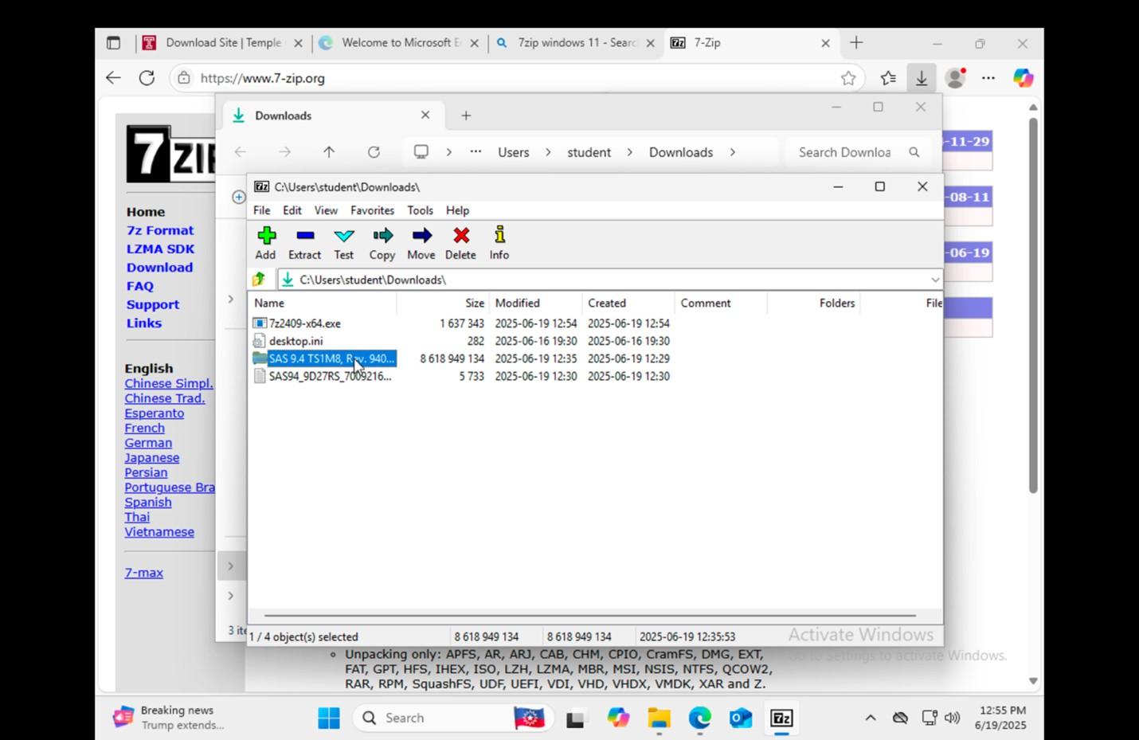Open the browser Downloads icon

pos(922,78)
